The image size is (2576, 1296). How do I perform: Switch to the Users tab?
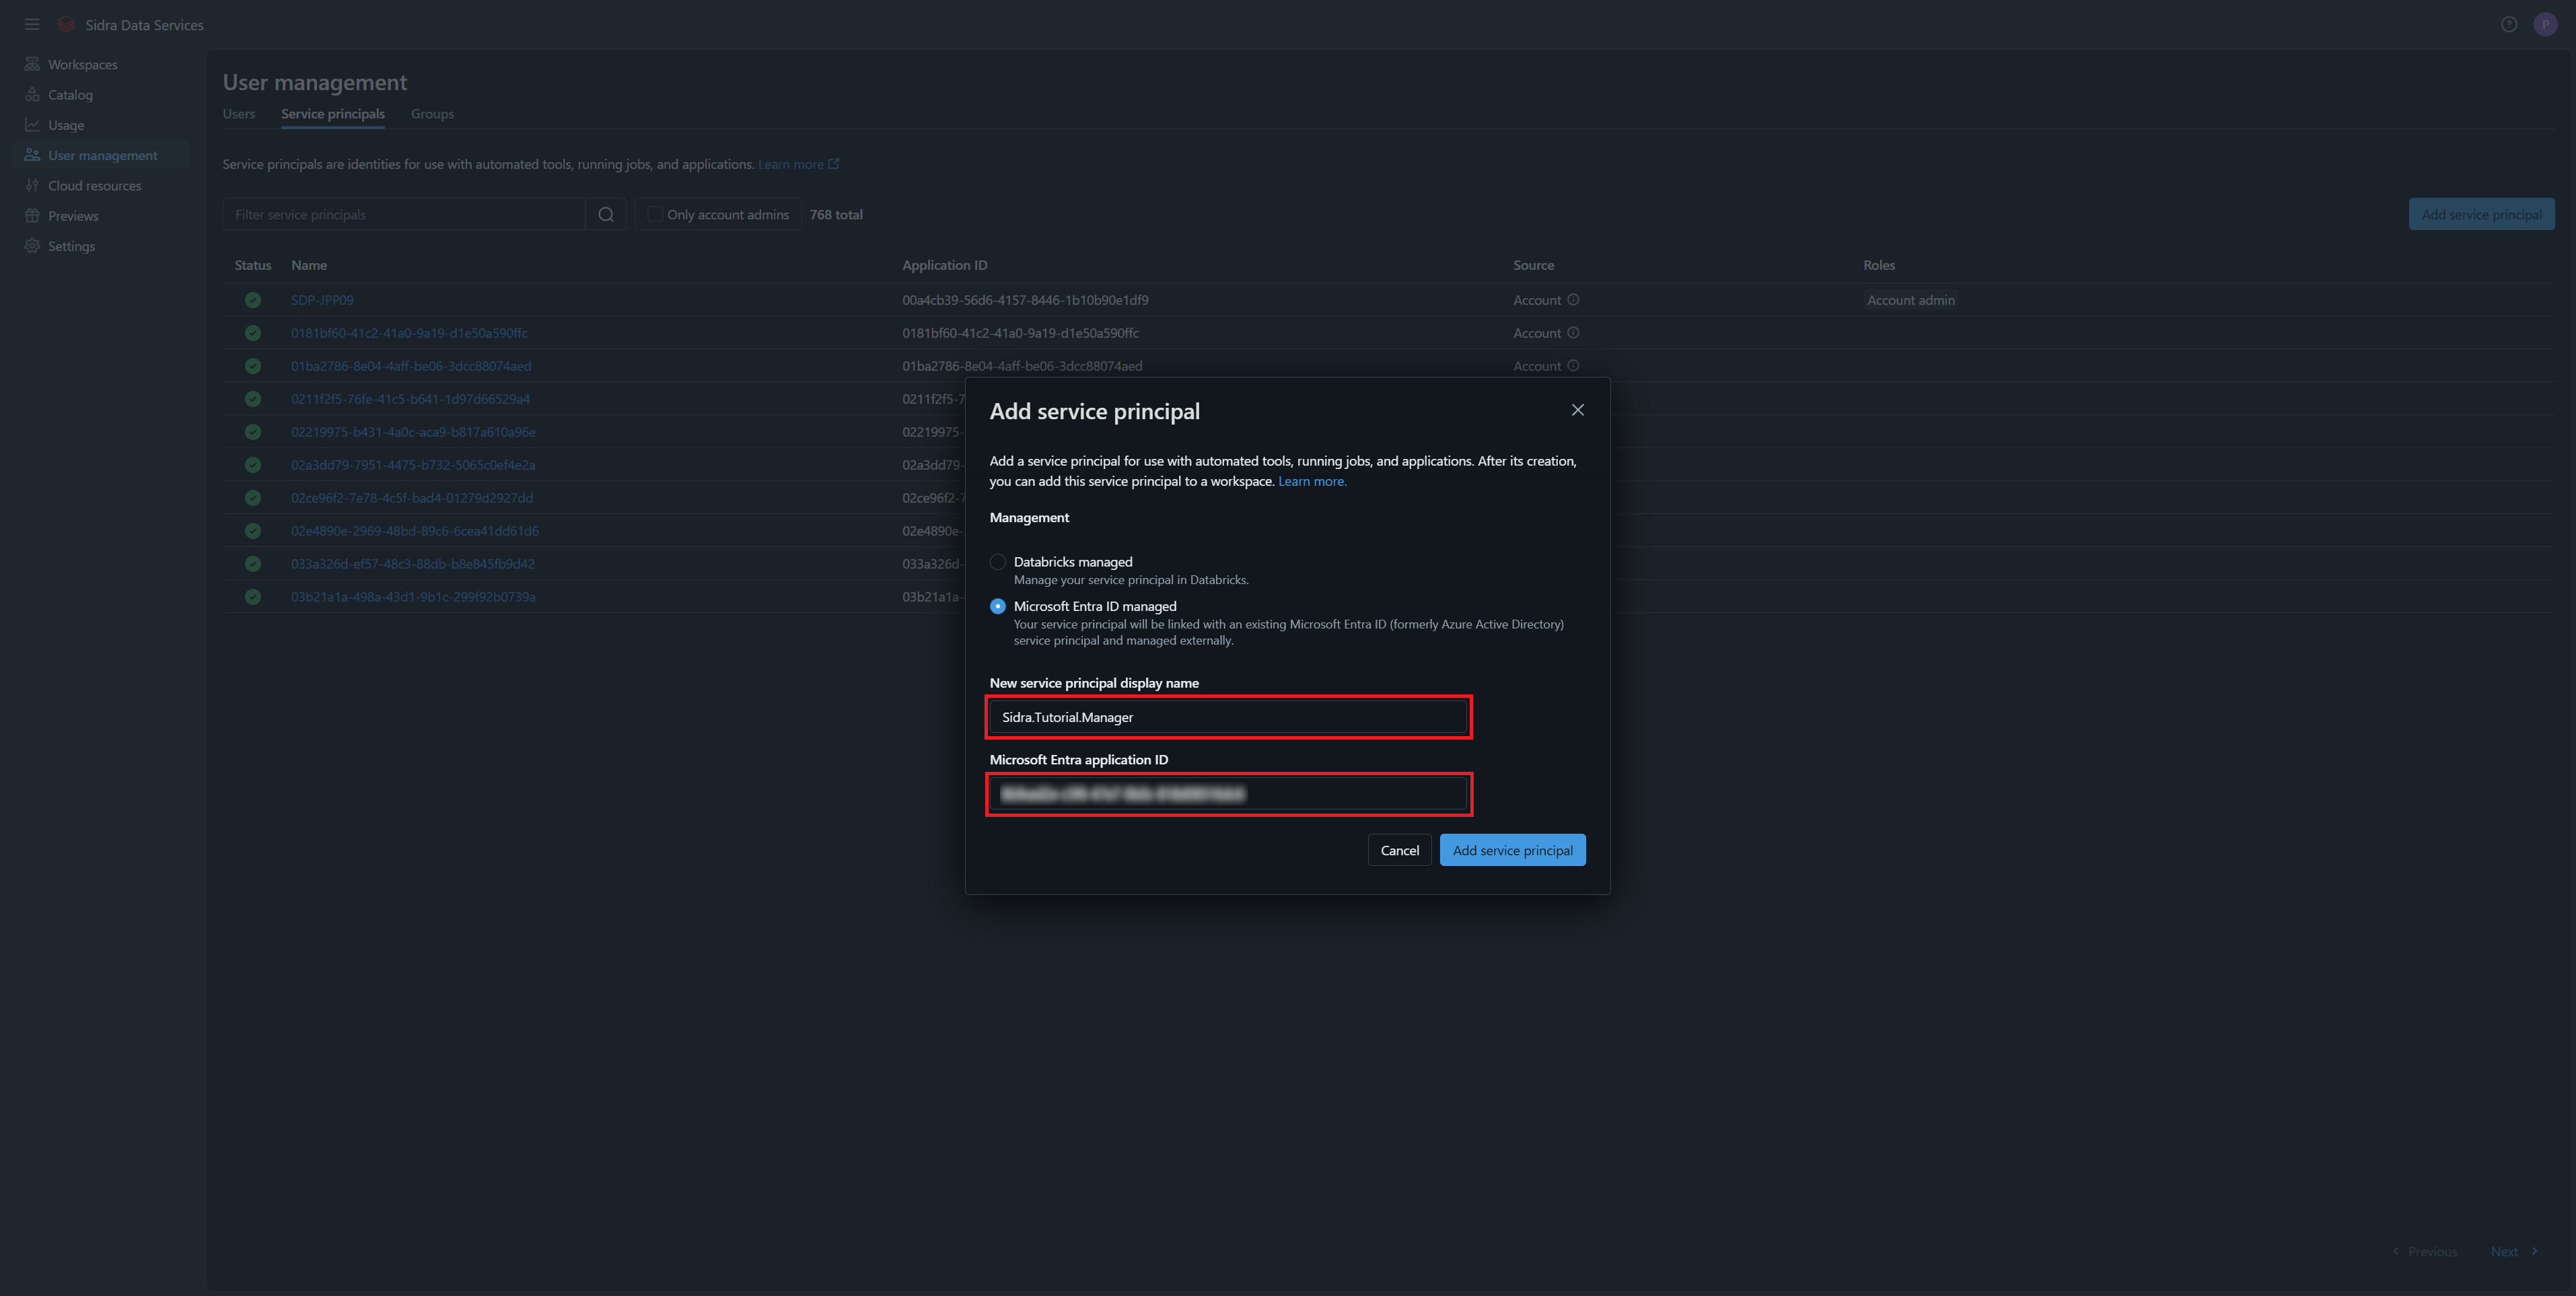point(238,114)
